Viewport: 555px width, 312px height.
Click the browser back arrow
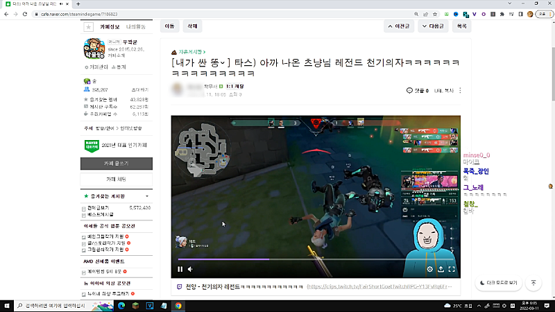[x=6, y=14]
